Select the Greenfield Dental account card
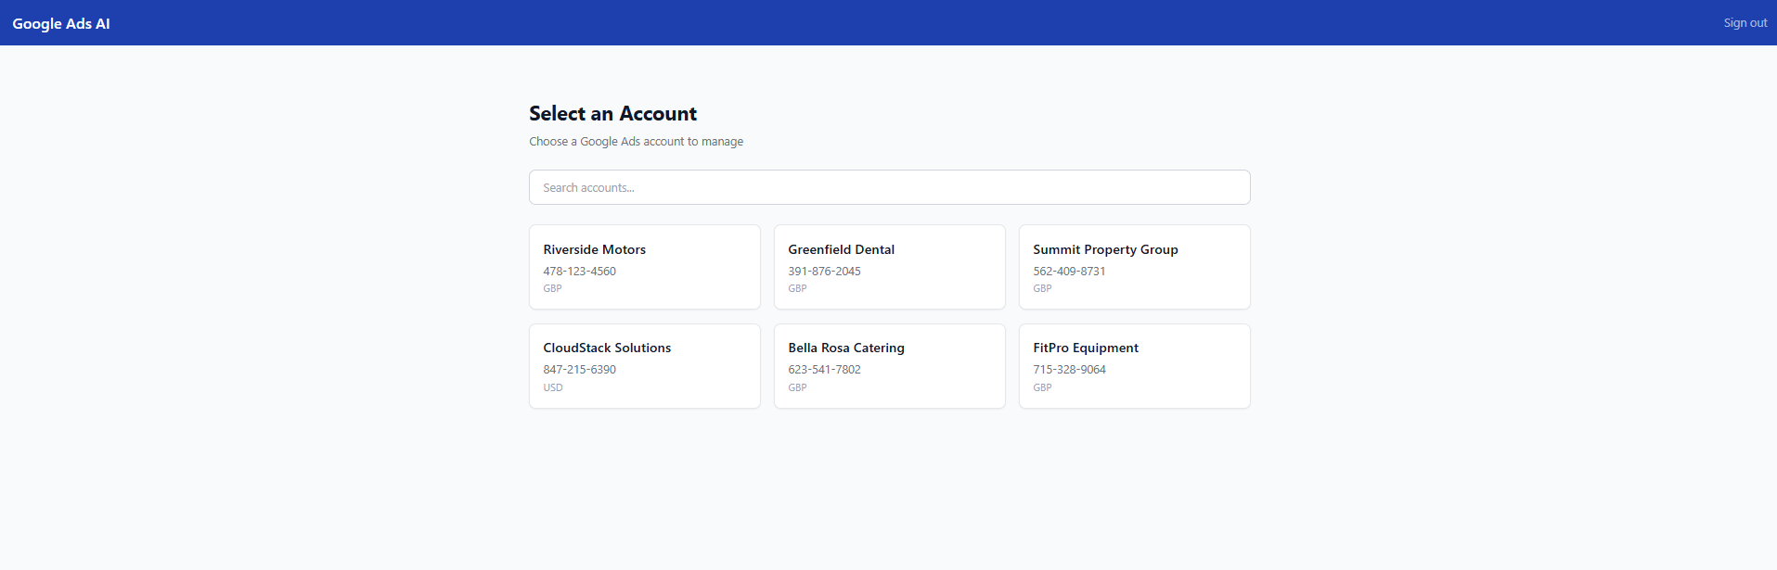Image resolution: width=1777 pixels, height=570 pixels. pyautogui.click(x=889, y=267)
